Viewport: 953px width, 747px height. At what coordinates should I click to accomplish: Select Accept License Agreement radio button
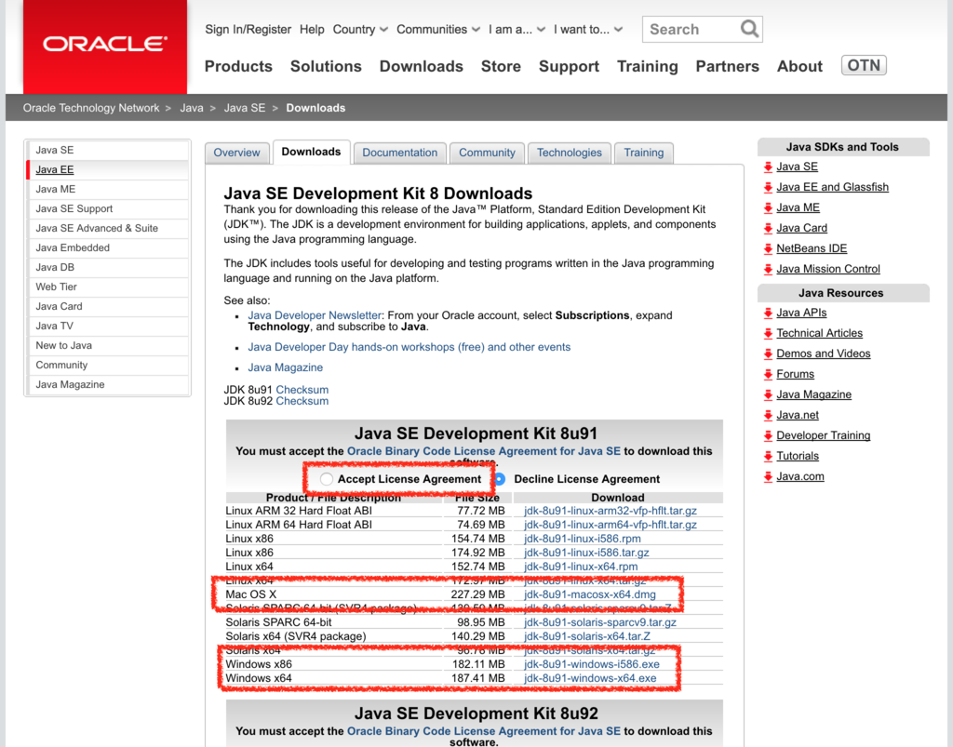327,479
